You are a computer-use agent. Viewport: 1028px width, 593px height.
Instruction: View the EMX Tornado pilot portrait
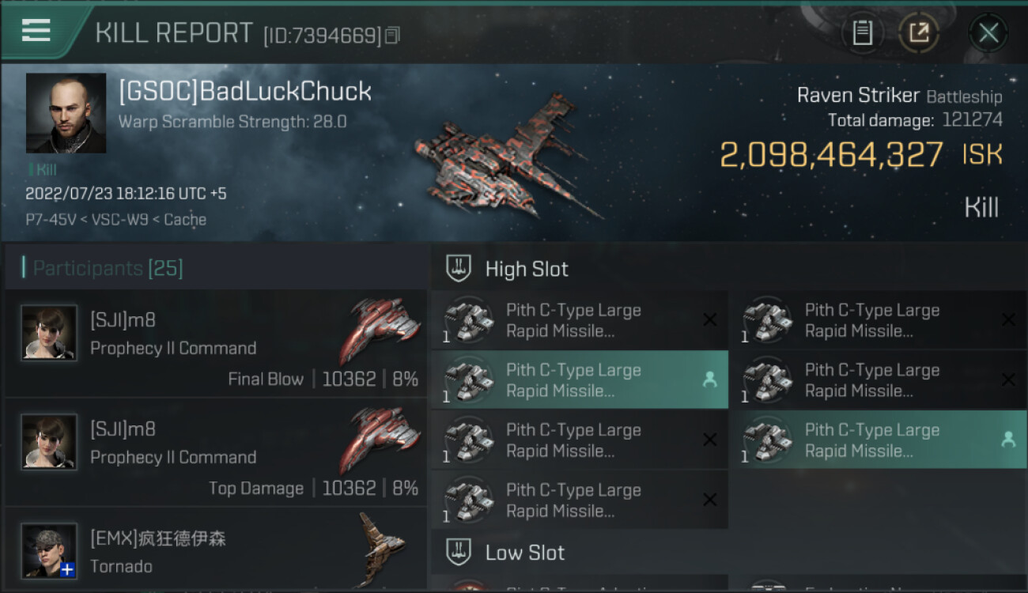pos(49,551)
